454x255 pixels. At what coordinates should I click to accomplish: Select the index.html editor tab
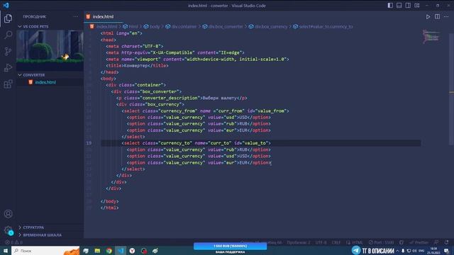coord(103,17)
